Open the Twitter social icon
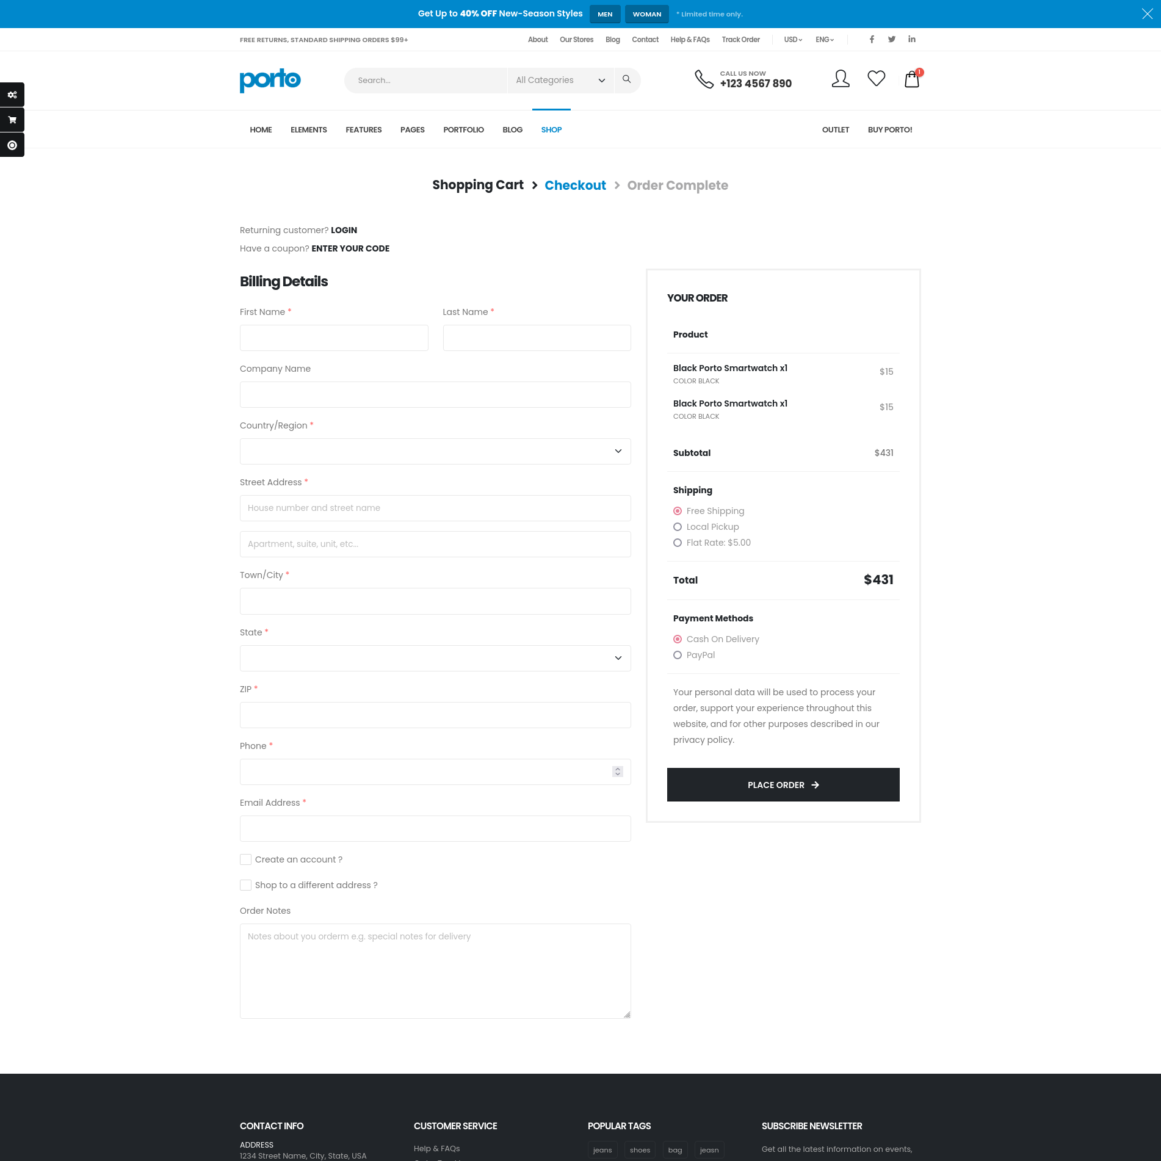 click(892, 40)
